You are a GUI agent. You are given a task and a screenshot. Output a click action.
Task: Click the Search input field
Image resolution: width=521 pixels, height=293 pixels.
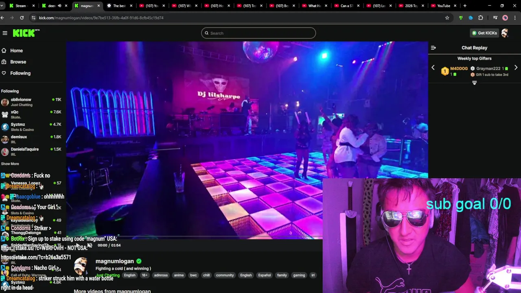click(x=258, y=33)
